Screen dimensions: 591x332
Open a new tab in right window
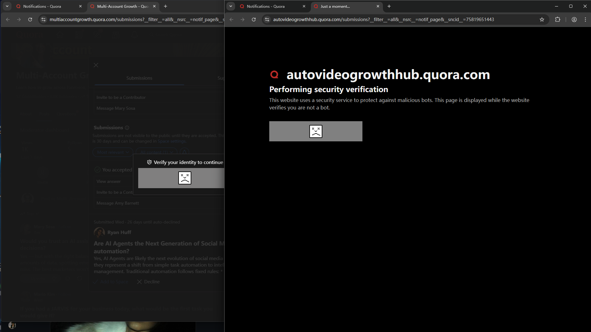pos(389,6)
